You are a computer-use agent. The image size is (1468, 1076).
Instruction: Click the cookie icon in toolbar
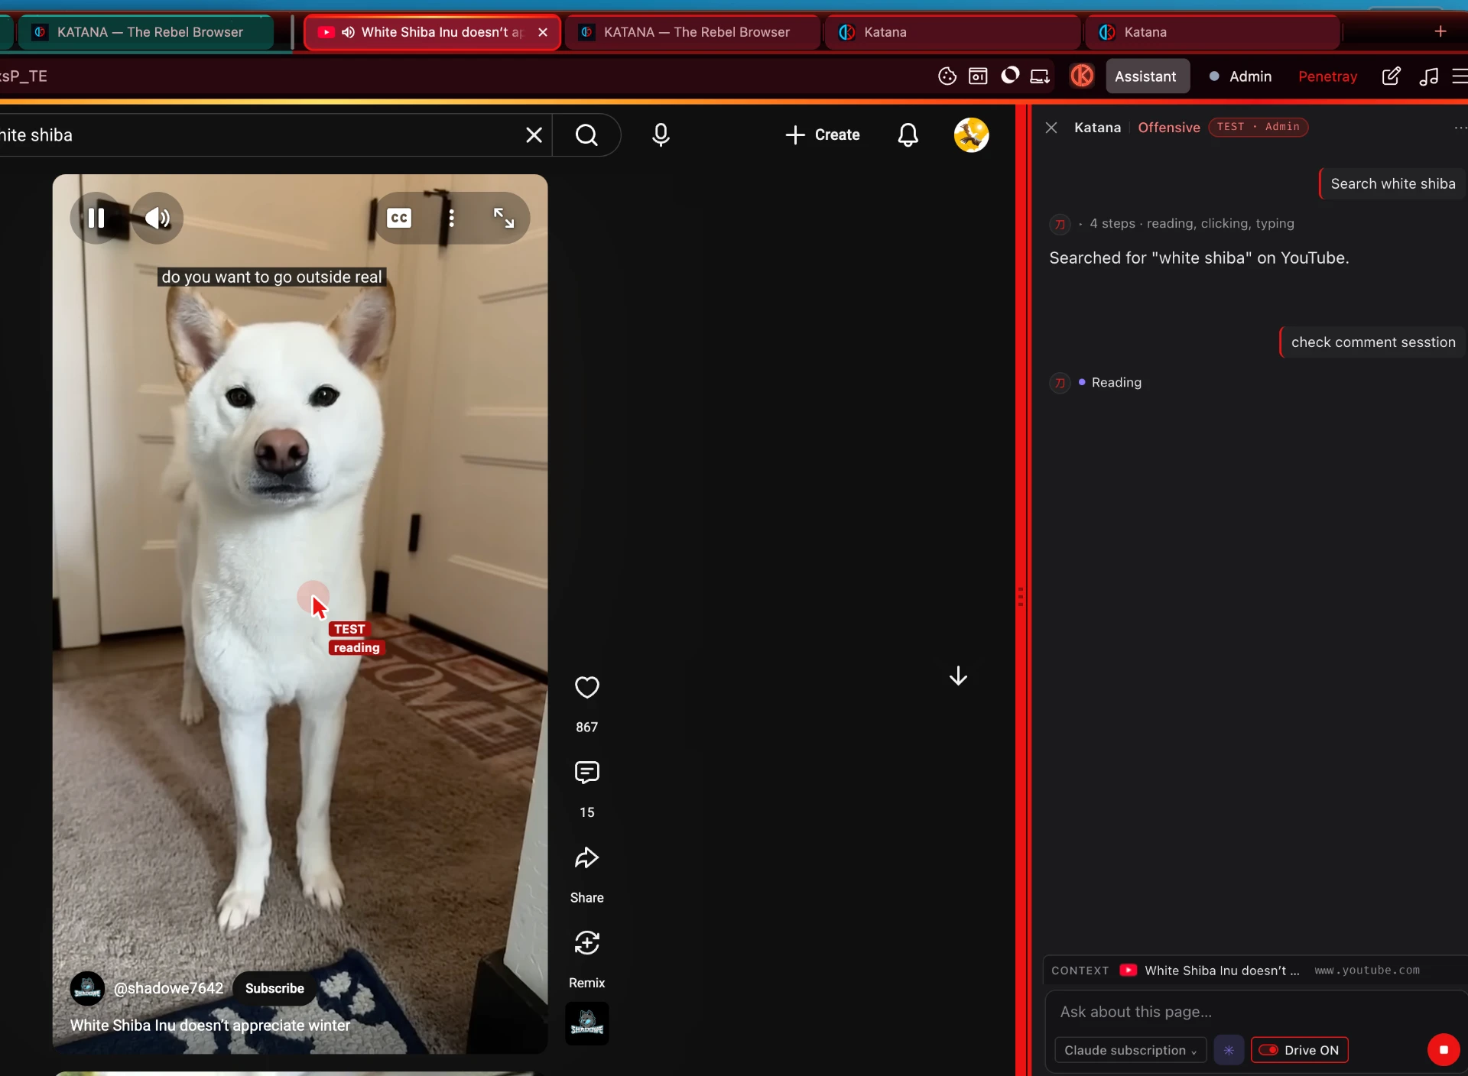(947, 76)
